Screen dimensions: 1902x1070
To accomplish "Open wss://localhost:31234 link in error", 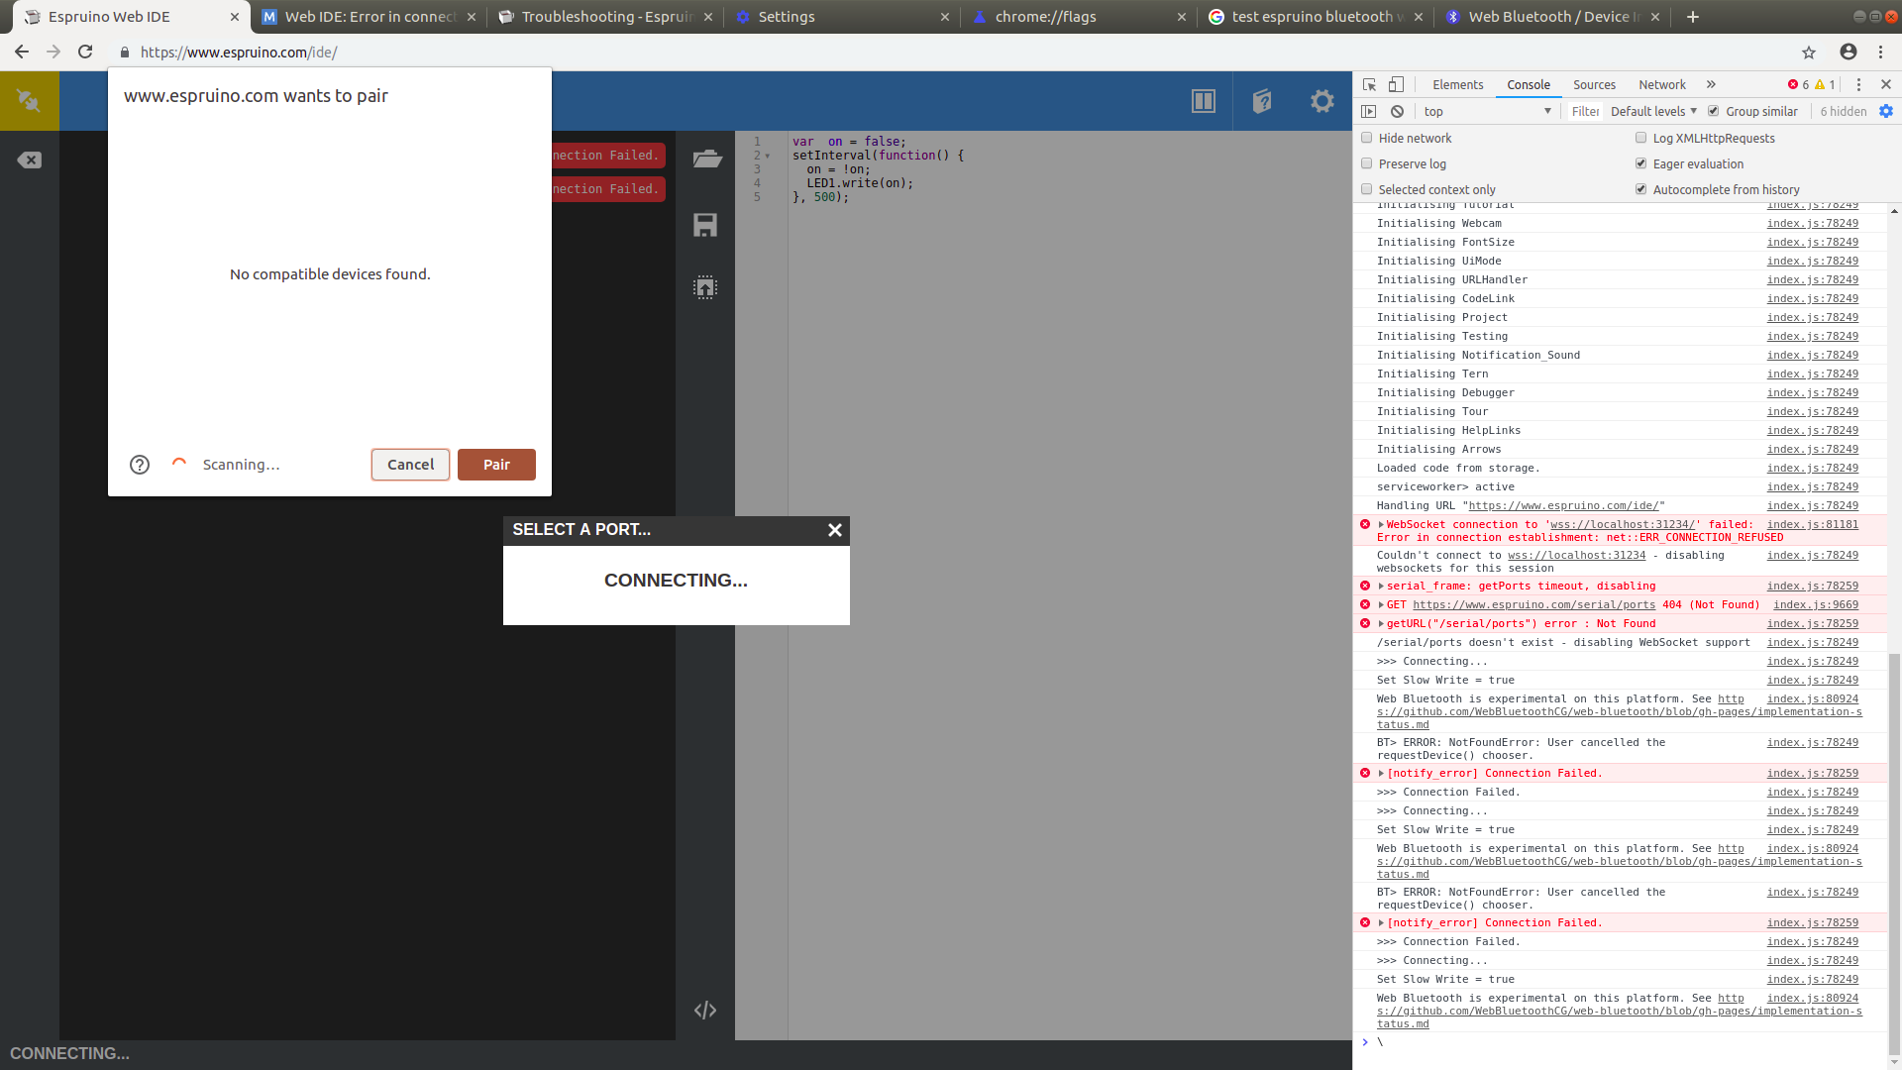I will coord(1625,525).
